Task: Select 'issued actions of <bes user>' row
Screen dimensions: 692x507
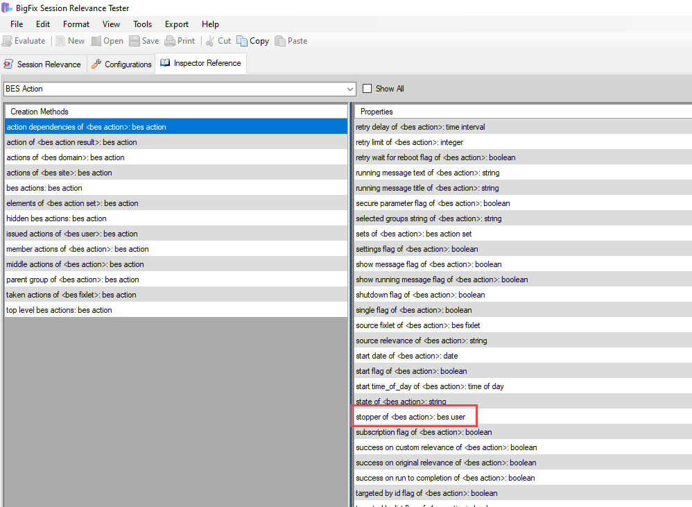Action: click(x=176, y=234)
